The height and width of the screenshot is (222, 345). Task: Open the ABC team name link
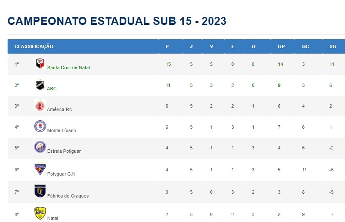pos(52,89)
